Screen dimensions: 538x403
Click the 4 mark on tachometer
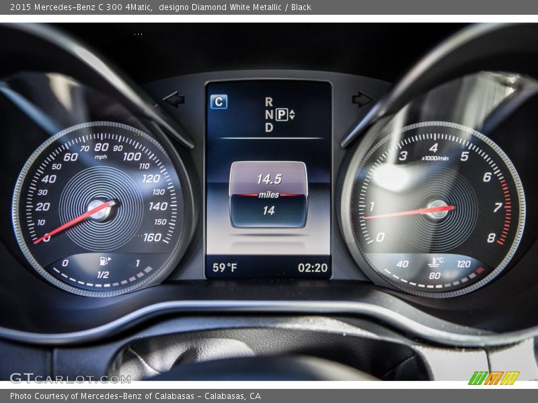433,148
